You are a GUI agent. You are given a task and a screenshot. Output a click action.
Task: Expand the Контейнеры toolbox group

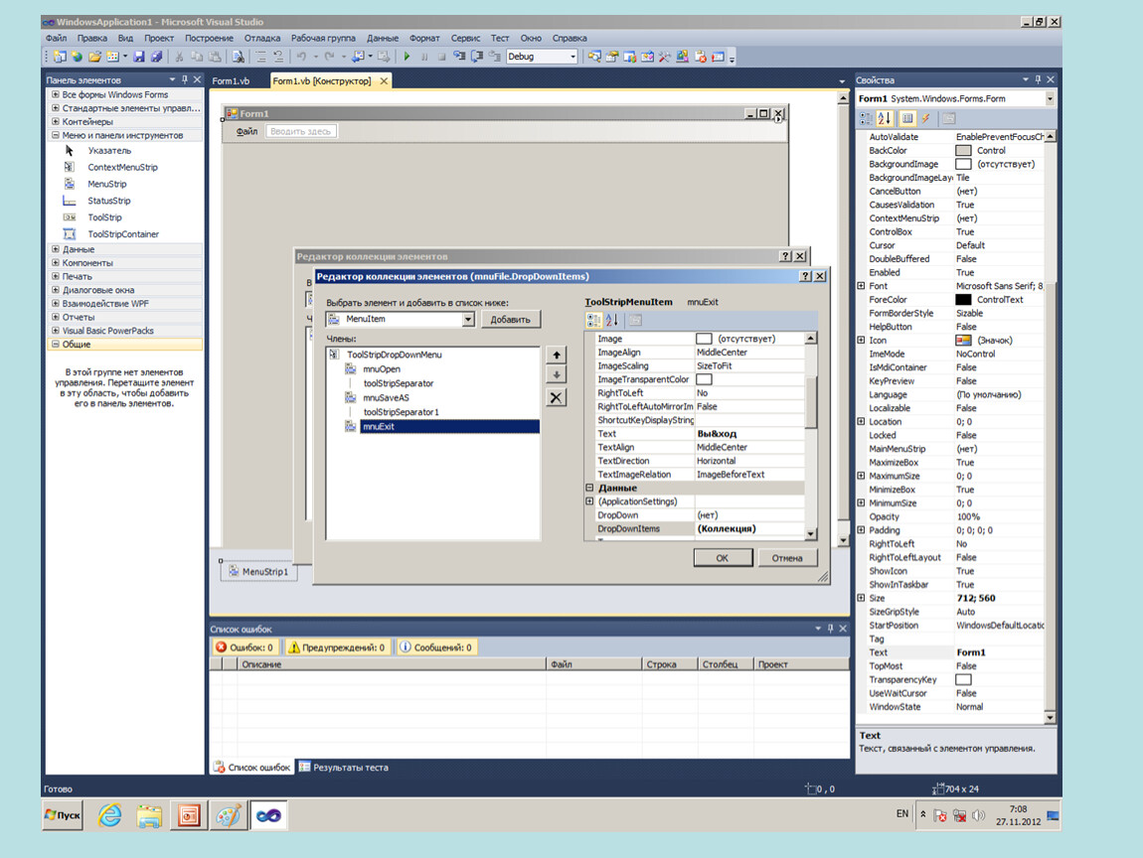click(55, 121)
